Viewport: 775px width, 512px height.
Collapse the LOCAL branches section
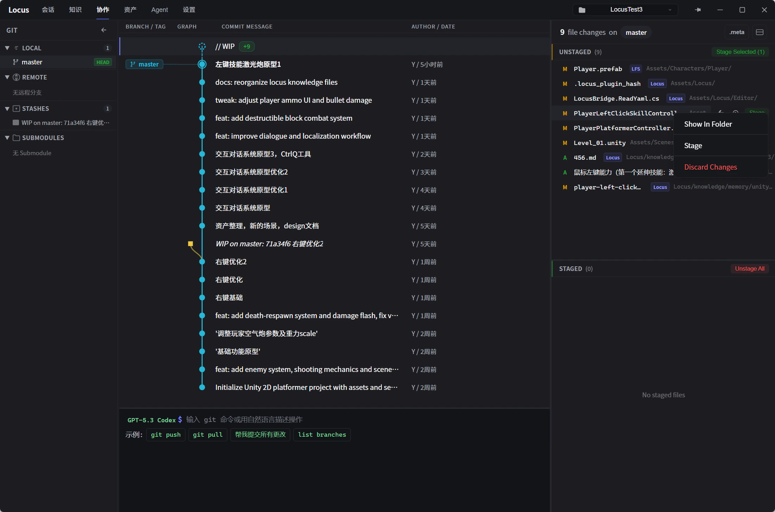(x=7, y=48)
